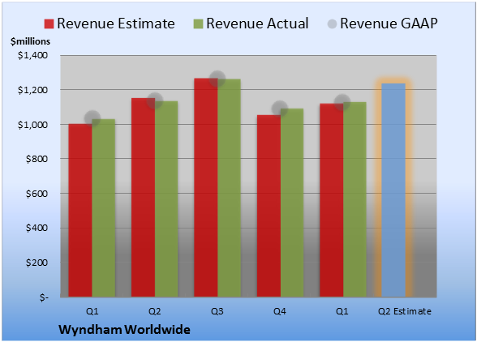477x342 pixels.
Task: Click the GAAP marker above Q4 bars
Action: coord(280,109)
